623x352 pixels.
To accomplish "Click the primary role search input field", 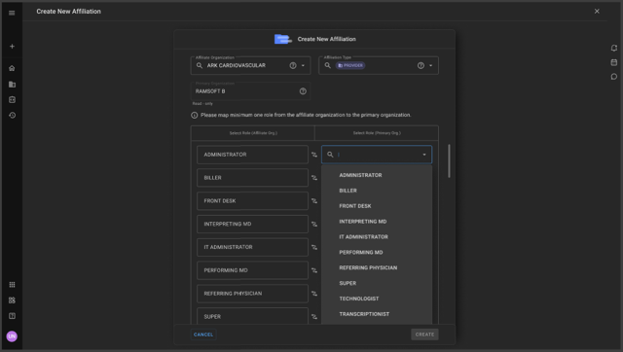I will click(378, 155).
